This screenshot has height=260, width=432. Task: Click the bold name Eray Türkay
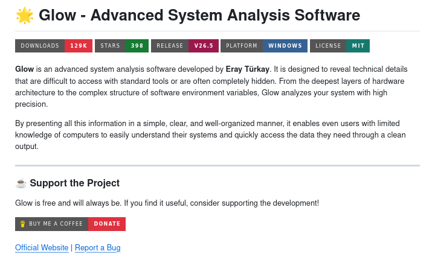[248, 69]
